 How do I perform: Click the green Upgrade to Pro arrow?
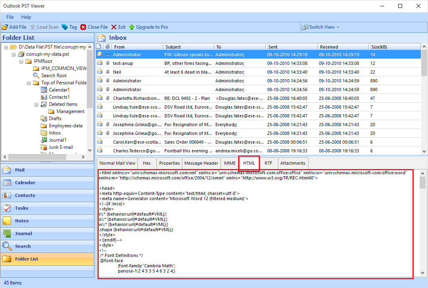coord(132,27)
